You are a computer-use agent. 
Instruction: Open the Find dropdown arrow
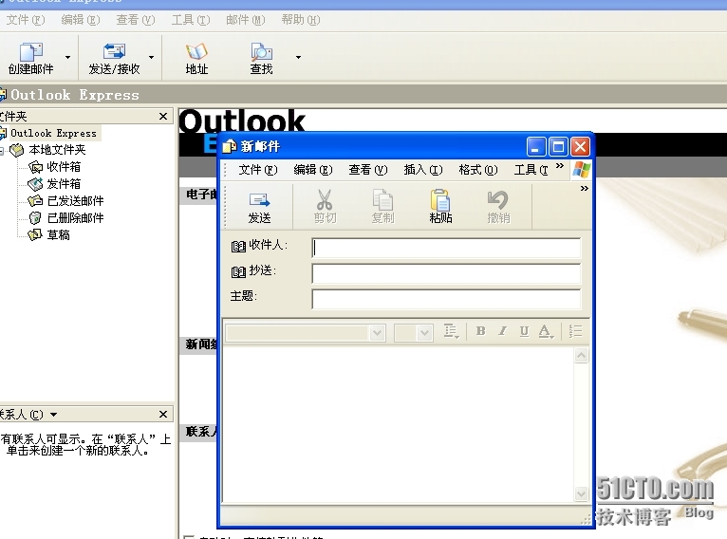(298, 58)
